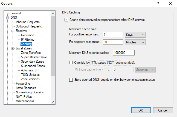The image size is (177, 117).
Task: Collapse the Local Zones node
Action: tap(13, 48)
